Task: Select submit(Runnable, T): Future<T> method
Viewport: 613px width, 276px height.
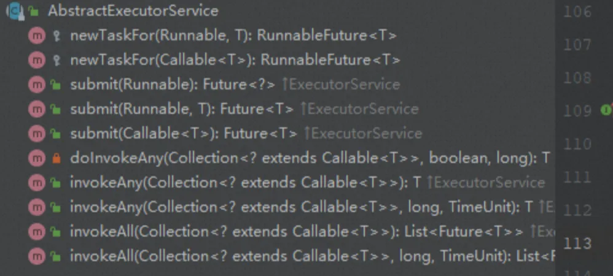Action: [x=182, y=109]
